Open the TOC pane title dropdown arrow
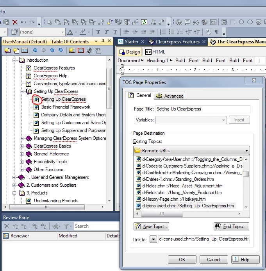Viewport: 266px width, 271px height. coord(96,41)
